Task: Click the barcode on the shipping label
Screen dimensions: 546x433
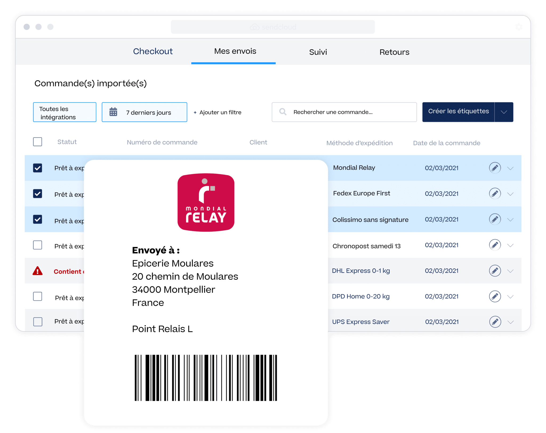Action: click(x=206, y=378)
